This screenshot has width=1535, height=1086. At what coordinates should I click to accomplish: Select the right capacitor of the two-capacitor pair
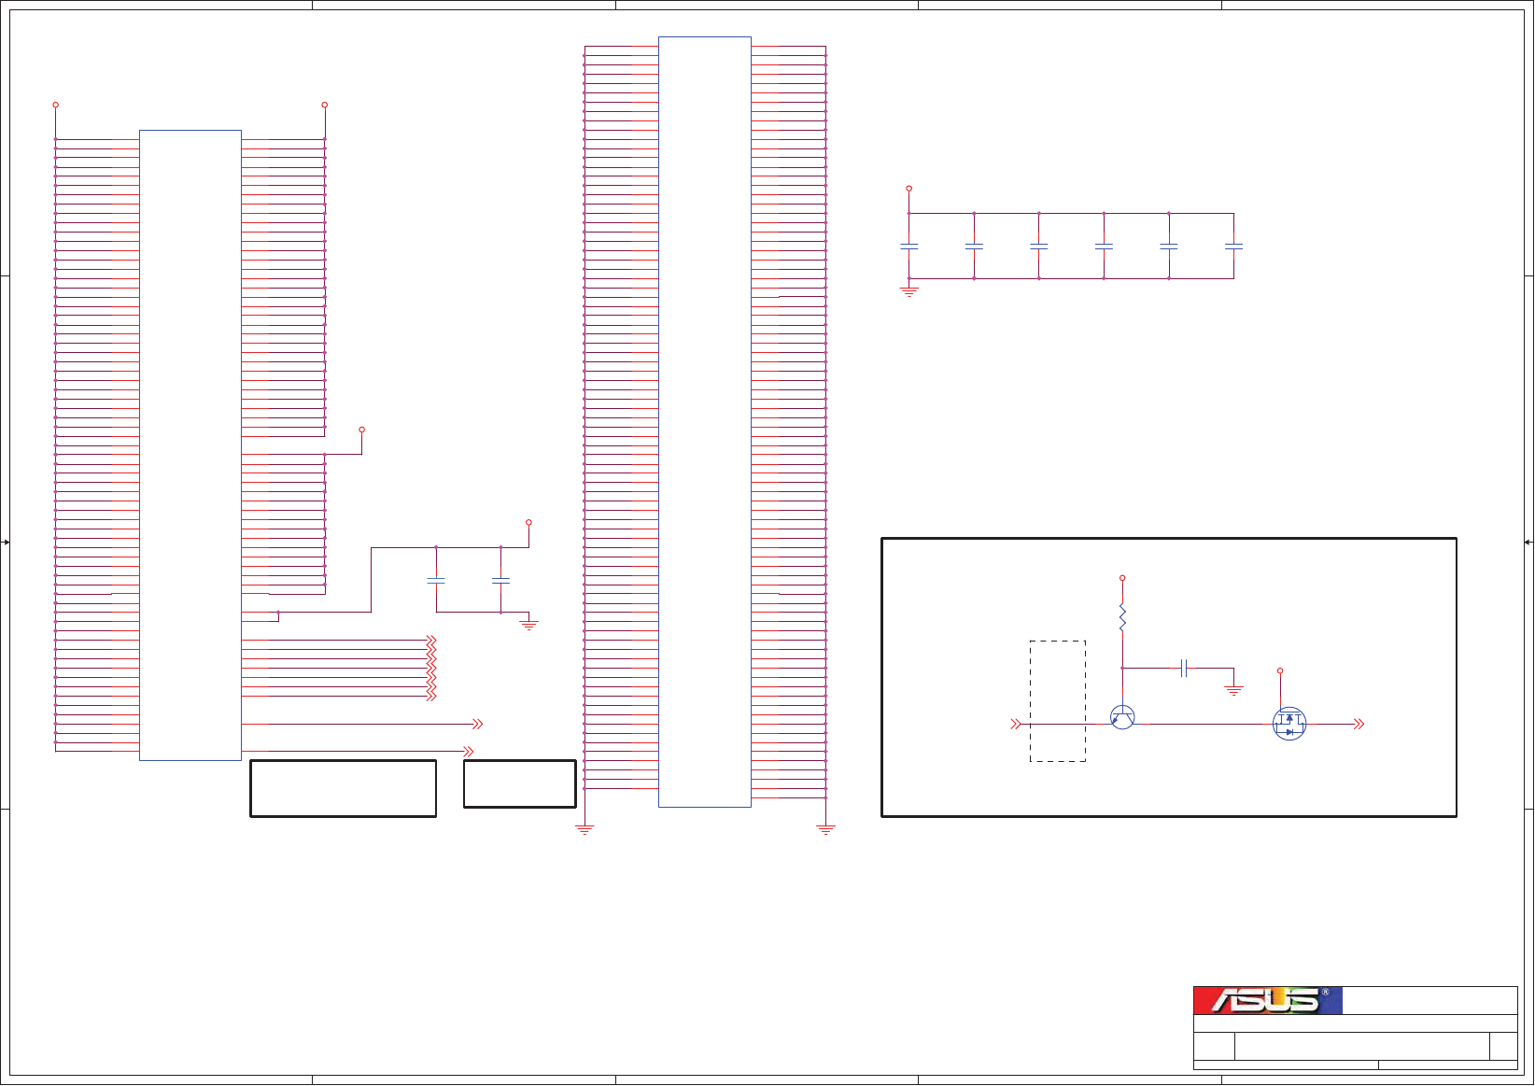click(x=500, y=581)
